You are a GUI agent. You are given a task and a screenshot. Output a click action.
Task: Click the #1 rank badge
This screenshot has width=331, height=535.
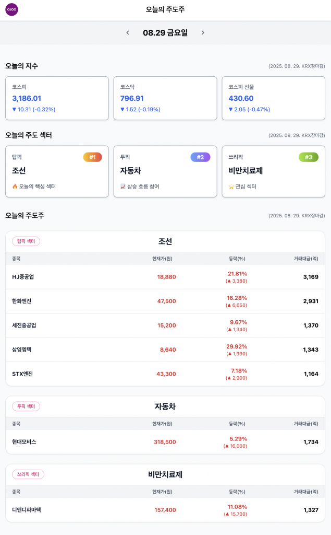pyautogui.click(x=92, y=157)
